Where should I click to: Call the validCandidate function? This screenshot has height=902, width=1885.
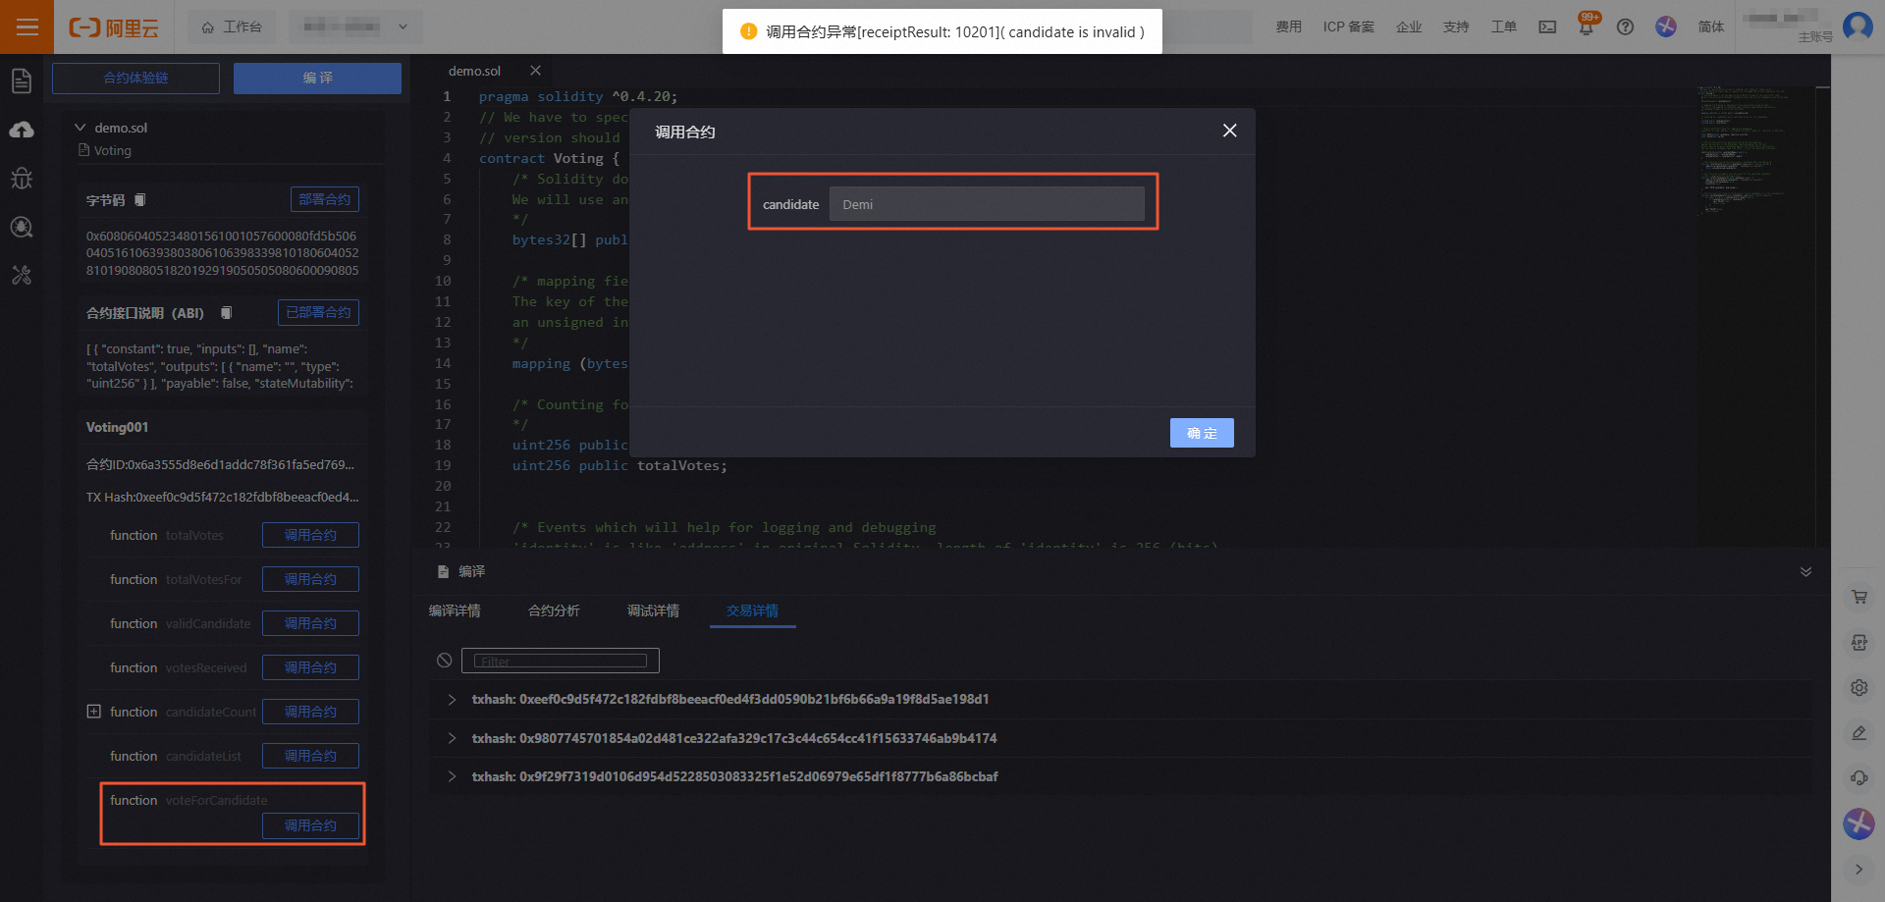[310, 623]
